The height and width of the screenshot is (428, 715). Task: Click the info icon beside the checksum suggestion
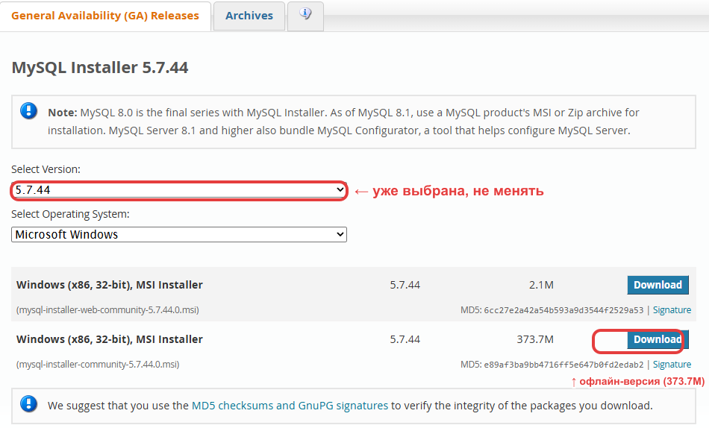click(x=28, y=404)
